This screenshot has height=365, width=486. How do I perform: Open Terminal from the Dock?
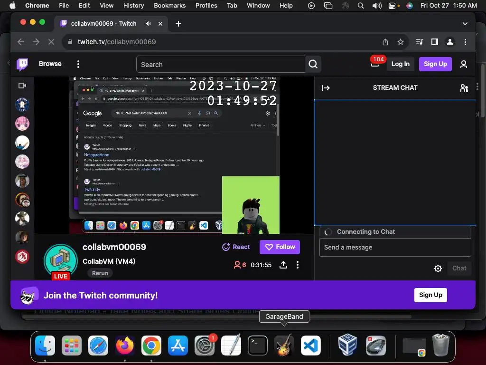[x=258, y=346]
